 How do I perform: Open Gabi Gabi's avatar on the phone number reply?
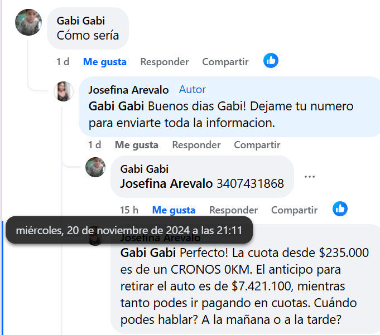[x=95, y=167]
